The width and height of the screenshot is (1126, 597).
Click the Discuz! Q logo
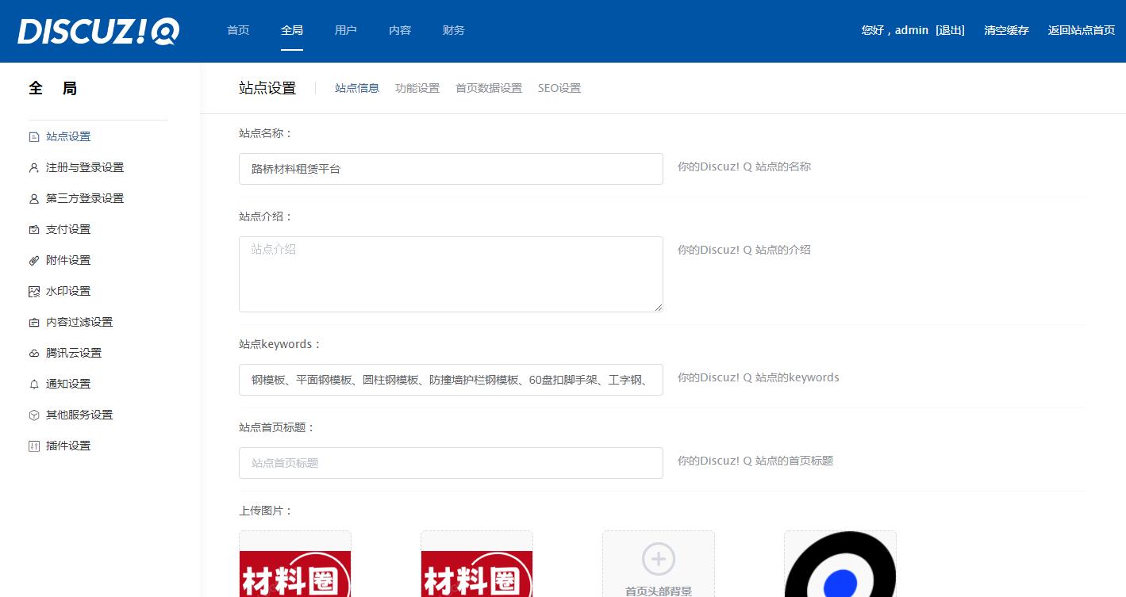(98, 31)
